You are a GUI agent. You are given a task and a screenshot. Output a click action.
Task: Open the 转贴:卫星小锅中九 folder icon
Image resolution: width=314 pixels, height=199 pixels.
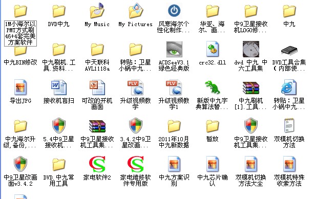point(136,50)
